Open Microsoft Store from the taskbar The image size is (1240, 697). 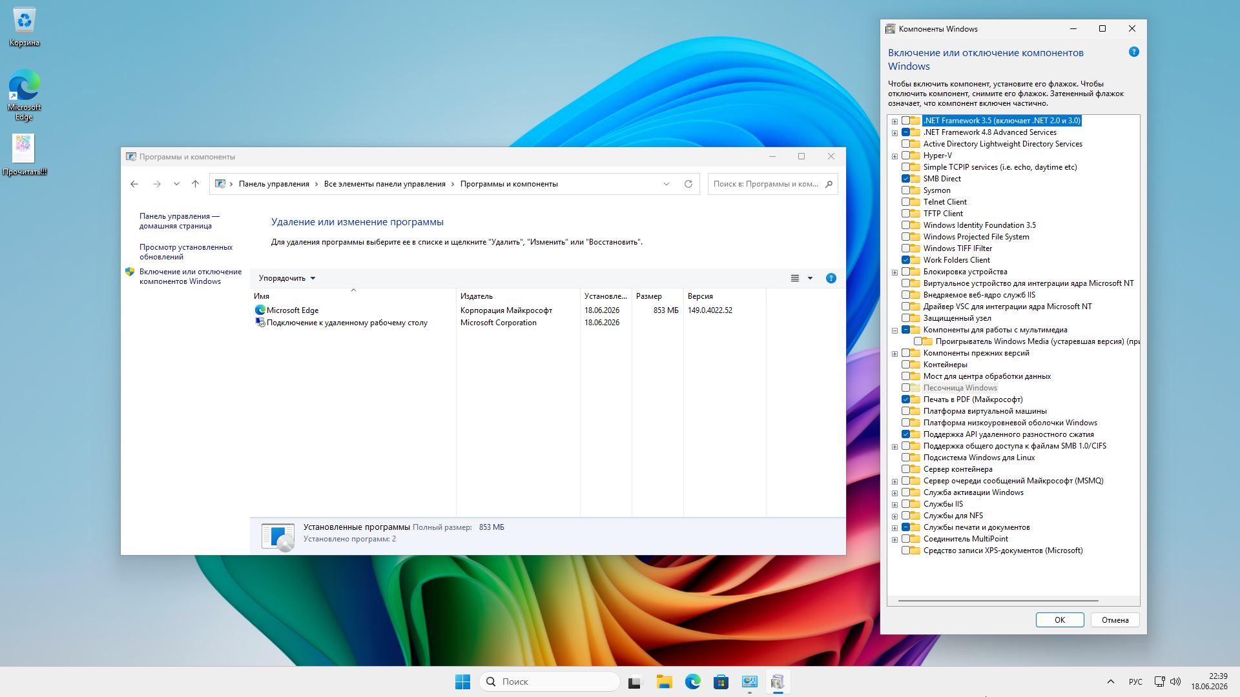point(721,682)
